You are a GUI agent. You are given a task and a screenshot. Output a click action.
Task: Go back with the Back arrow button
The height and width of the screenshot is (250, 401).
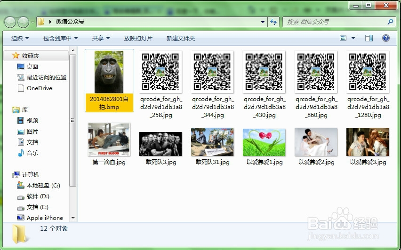tap(10, 22)
